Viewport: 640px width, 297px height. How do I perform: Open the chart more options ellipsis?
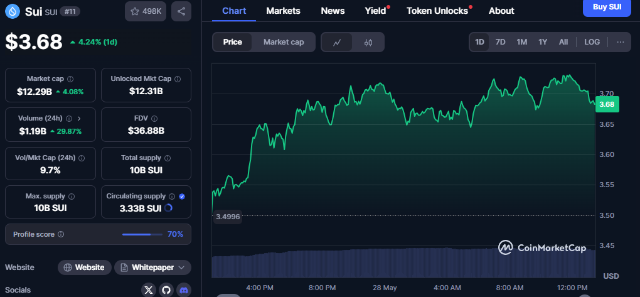click(621, 42)
